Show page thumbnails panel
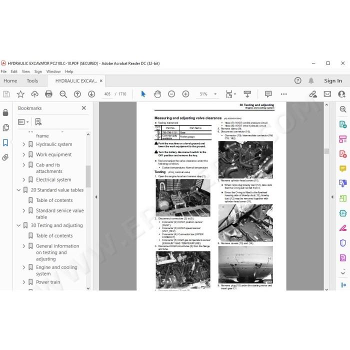The image size is (350, 350). coord(5,127)
